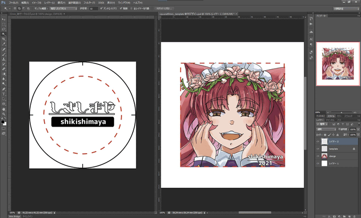Screen dimensions: 361x218
Task: Open the Sample Size dropdown
Action: 64,9
